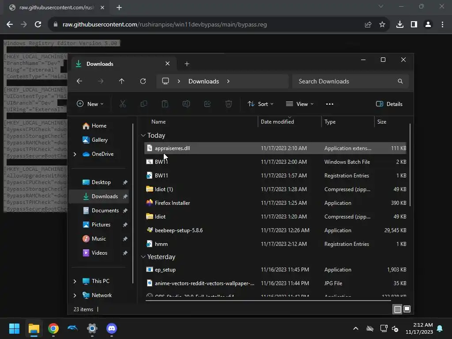Viewport: 452px width, 339px height.
Task: Go back in File Explorer navigation
Action: point(79,81)
